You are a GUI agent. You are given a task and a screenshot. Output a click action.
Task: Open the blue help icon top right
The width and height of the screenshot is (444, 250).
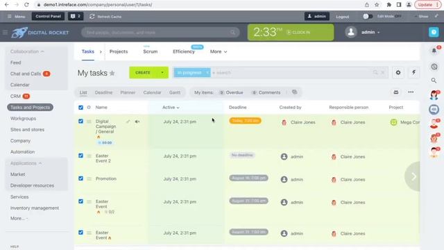tap(434, 32)
